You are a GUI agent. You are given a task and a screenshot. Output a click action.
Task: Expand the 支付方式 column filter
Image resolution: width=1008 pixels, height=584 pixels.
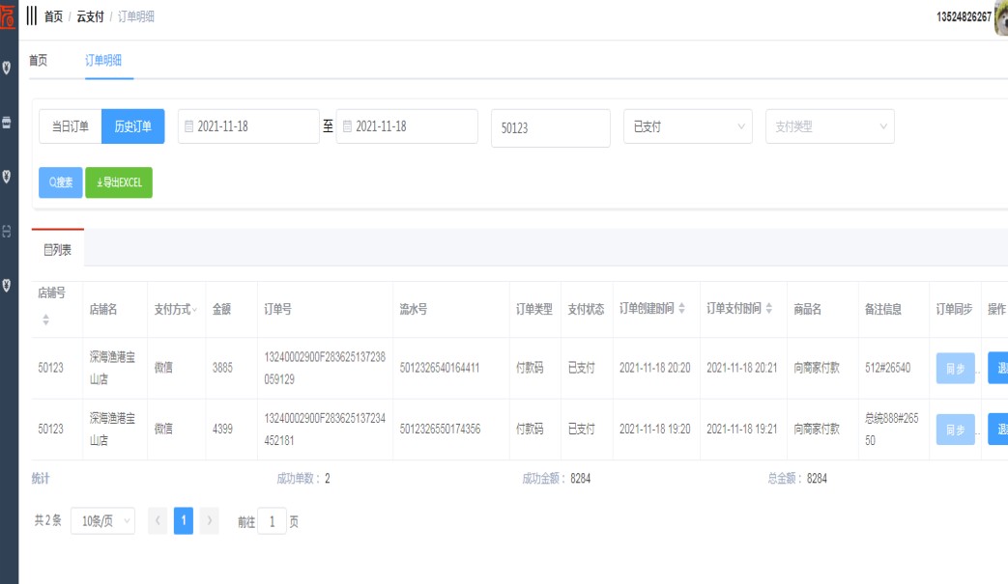tap(196, 310)
